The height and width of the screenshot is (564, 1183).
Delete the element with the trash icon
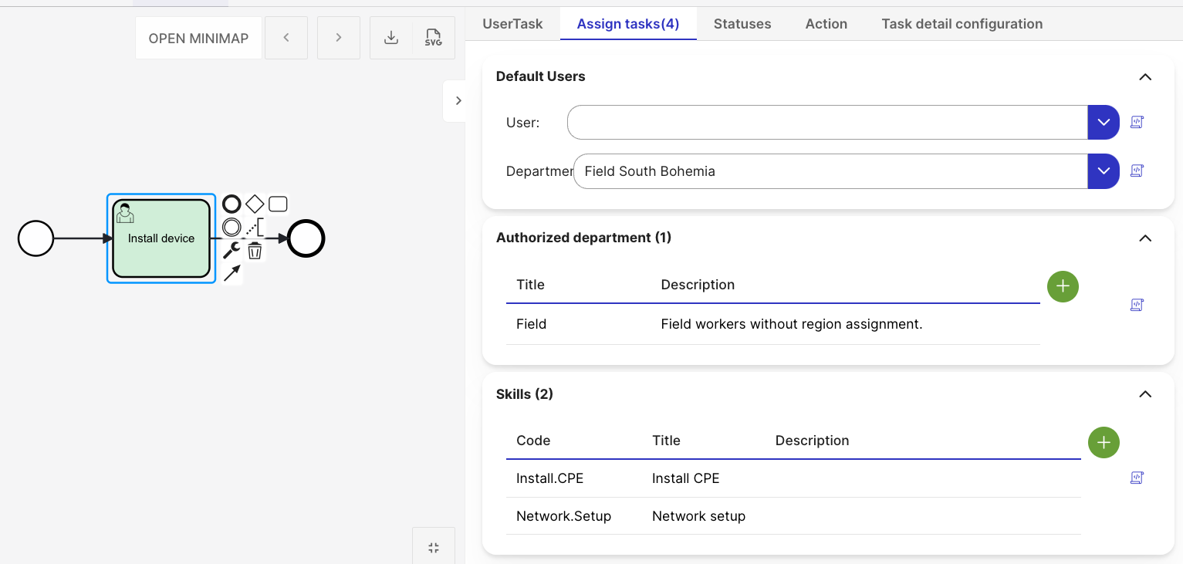(255, 250)
